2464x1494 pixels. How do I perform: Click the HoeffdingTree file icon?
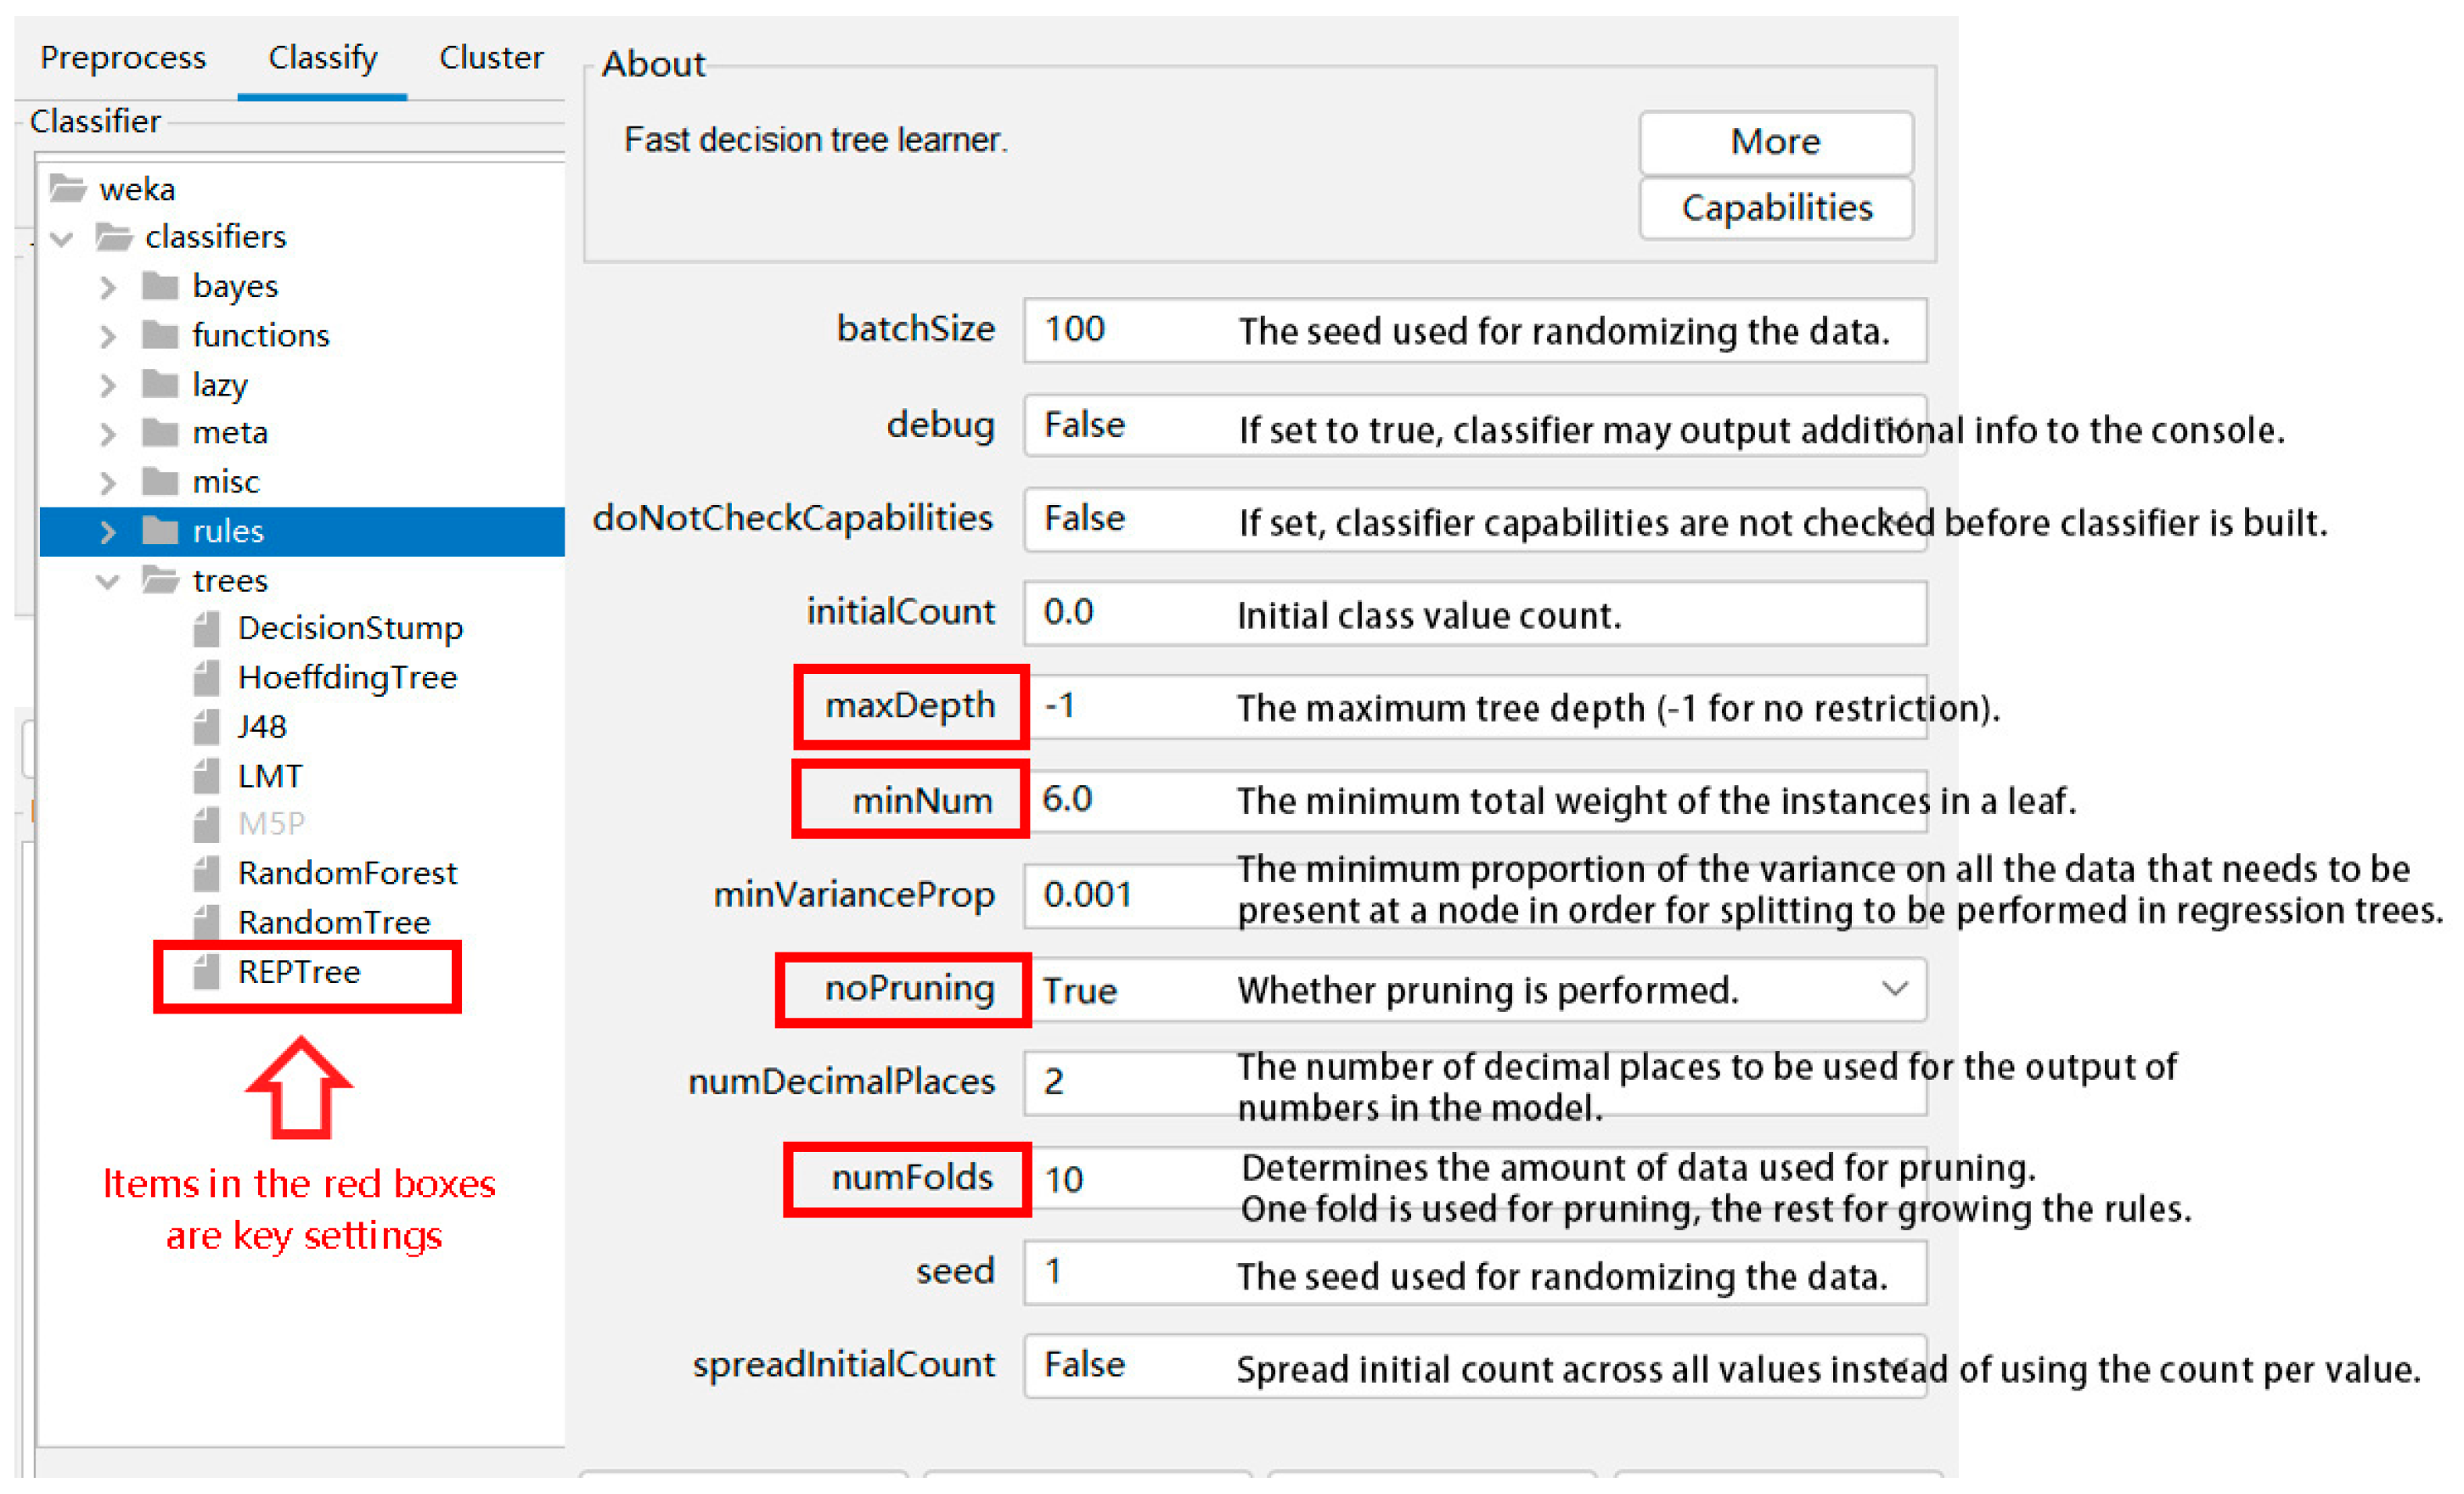(206, 677)
